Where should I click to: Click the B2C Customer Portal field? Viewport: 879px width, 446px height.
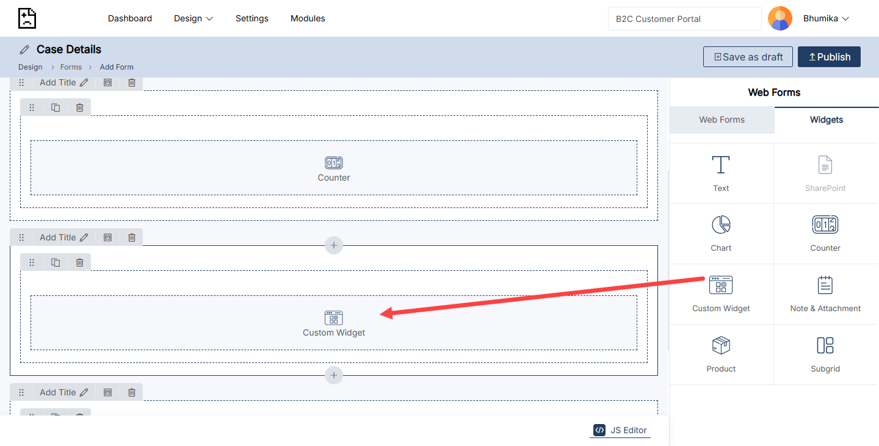pos(684,19)
